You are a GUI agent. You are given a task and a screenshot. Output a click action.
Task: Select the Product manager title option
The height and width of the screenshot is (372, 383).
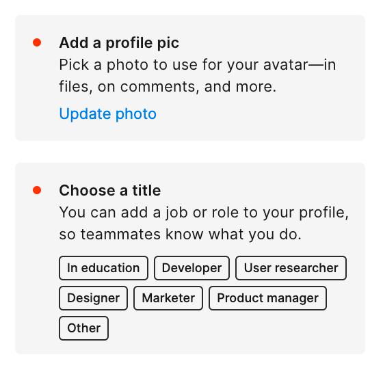267,298
